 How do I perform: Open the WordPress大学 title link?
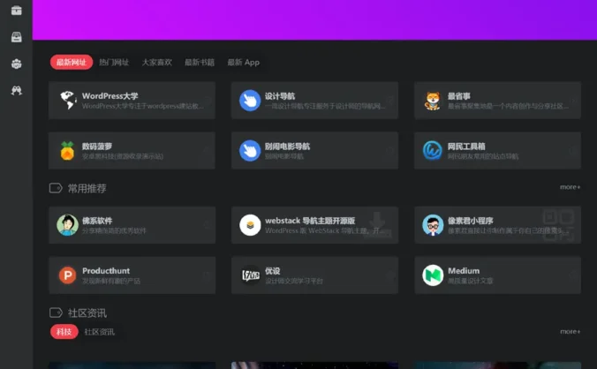(x=110, y=96)
